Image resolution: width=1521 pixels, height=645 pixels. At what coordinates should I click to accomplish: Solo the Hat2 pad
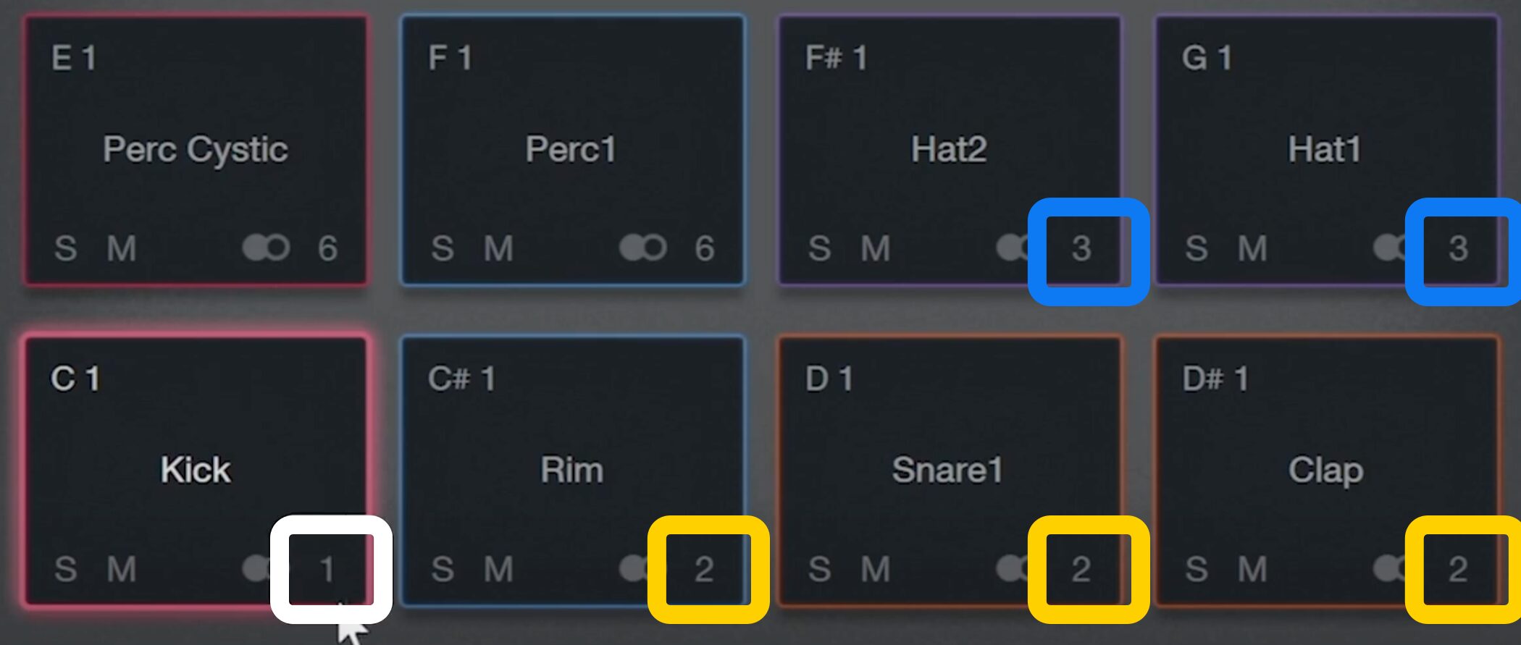tap(819, 248)
